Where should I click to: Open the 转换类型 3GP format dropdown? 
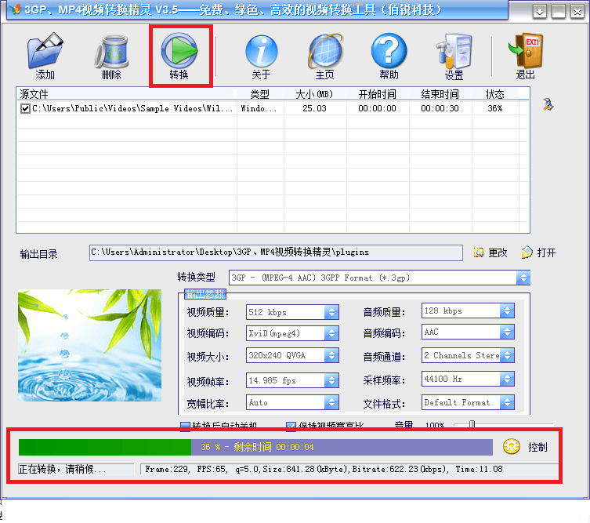click(x=523, y=278)
